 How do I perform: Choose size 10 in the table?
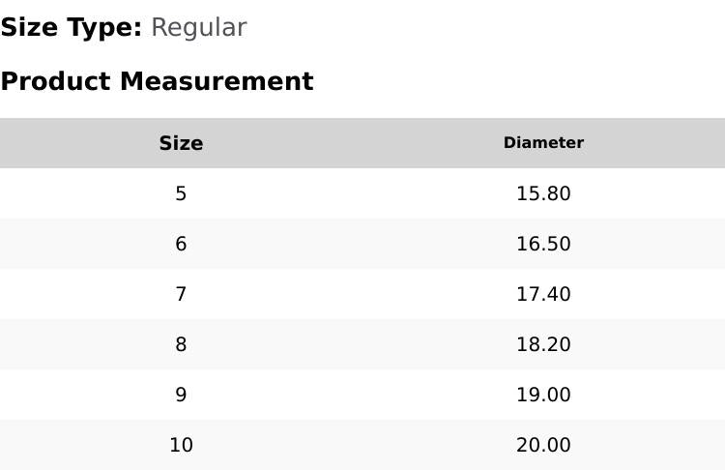[181, 445]
